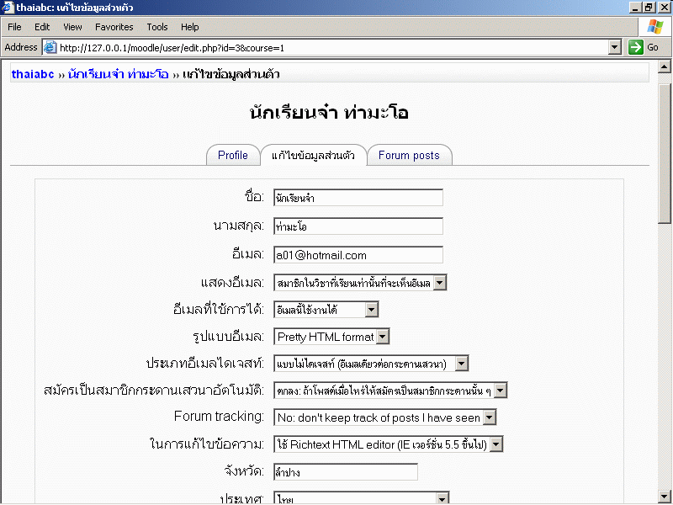Expand the email display dropdown
Image resolution: width=673 pixels, height=505 pixels.
point(440,283)
